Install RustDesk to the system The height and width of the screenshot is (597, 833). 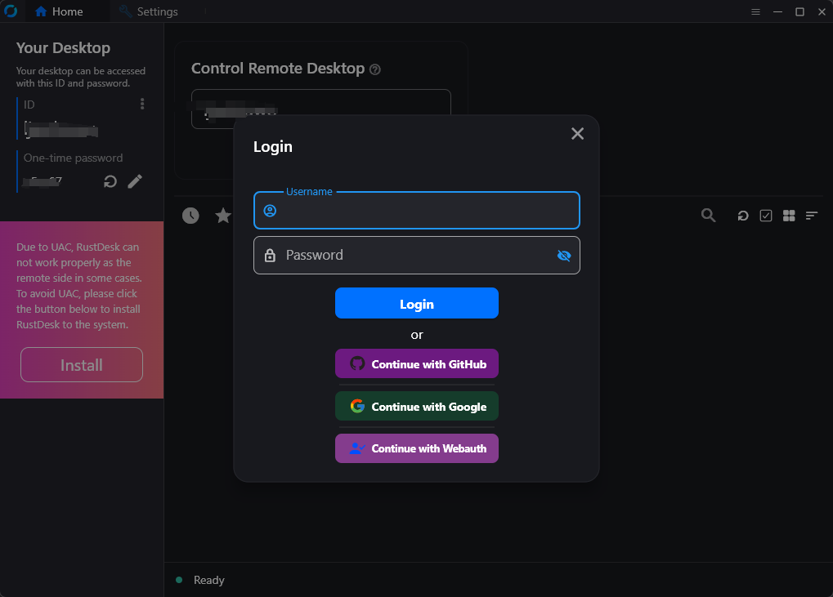pyautogui.click(x=81, y=364)
